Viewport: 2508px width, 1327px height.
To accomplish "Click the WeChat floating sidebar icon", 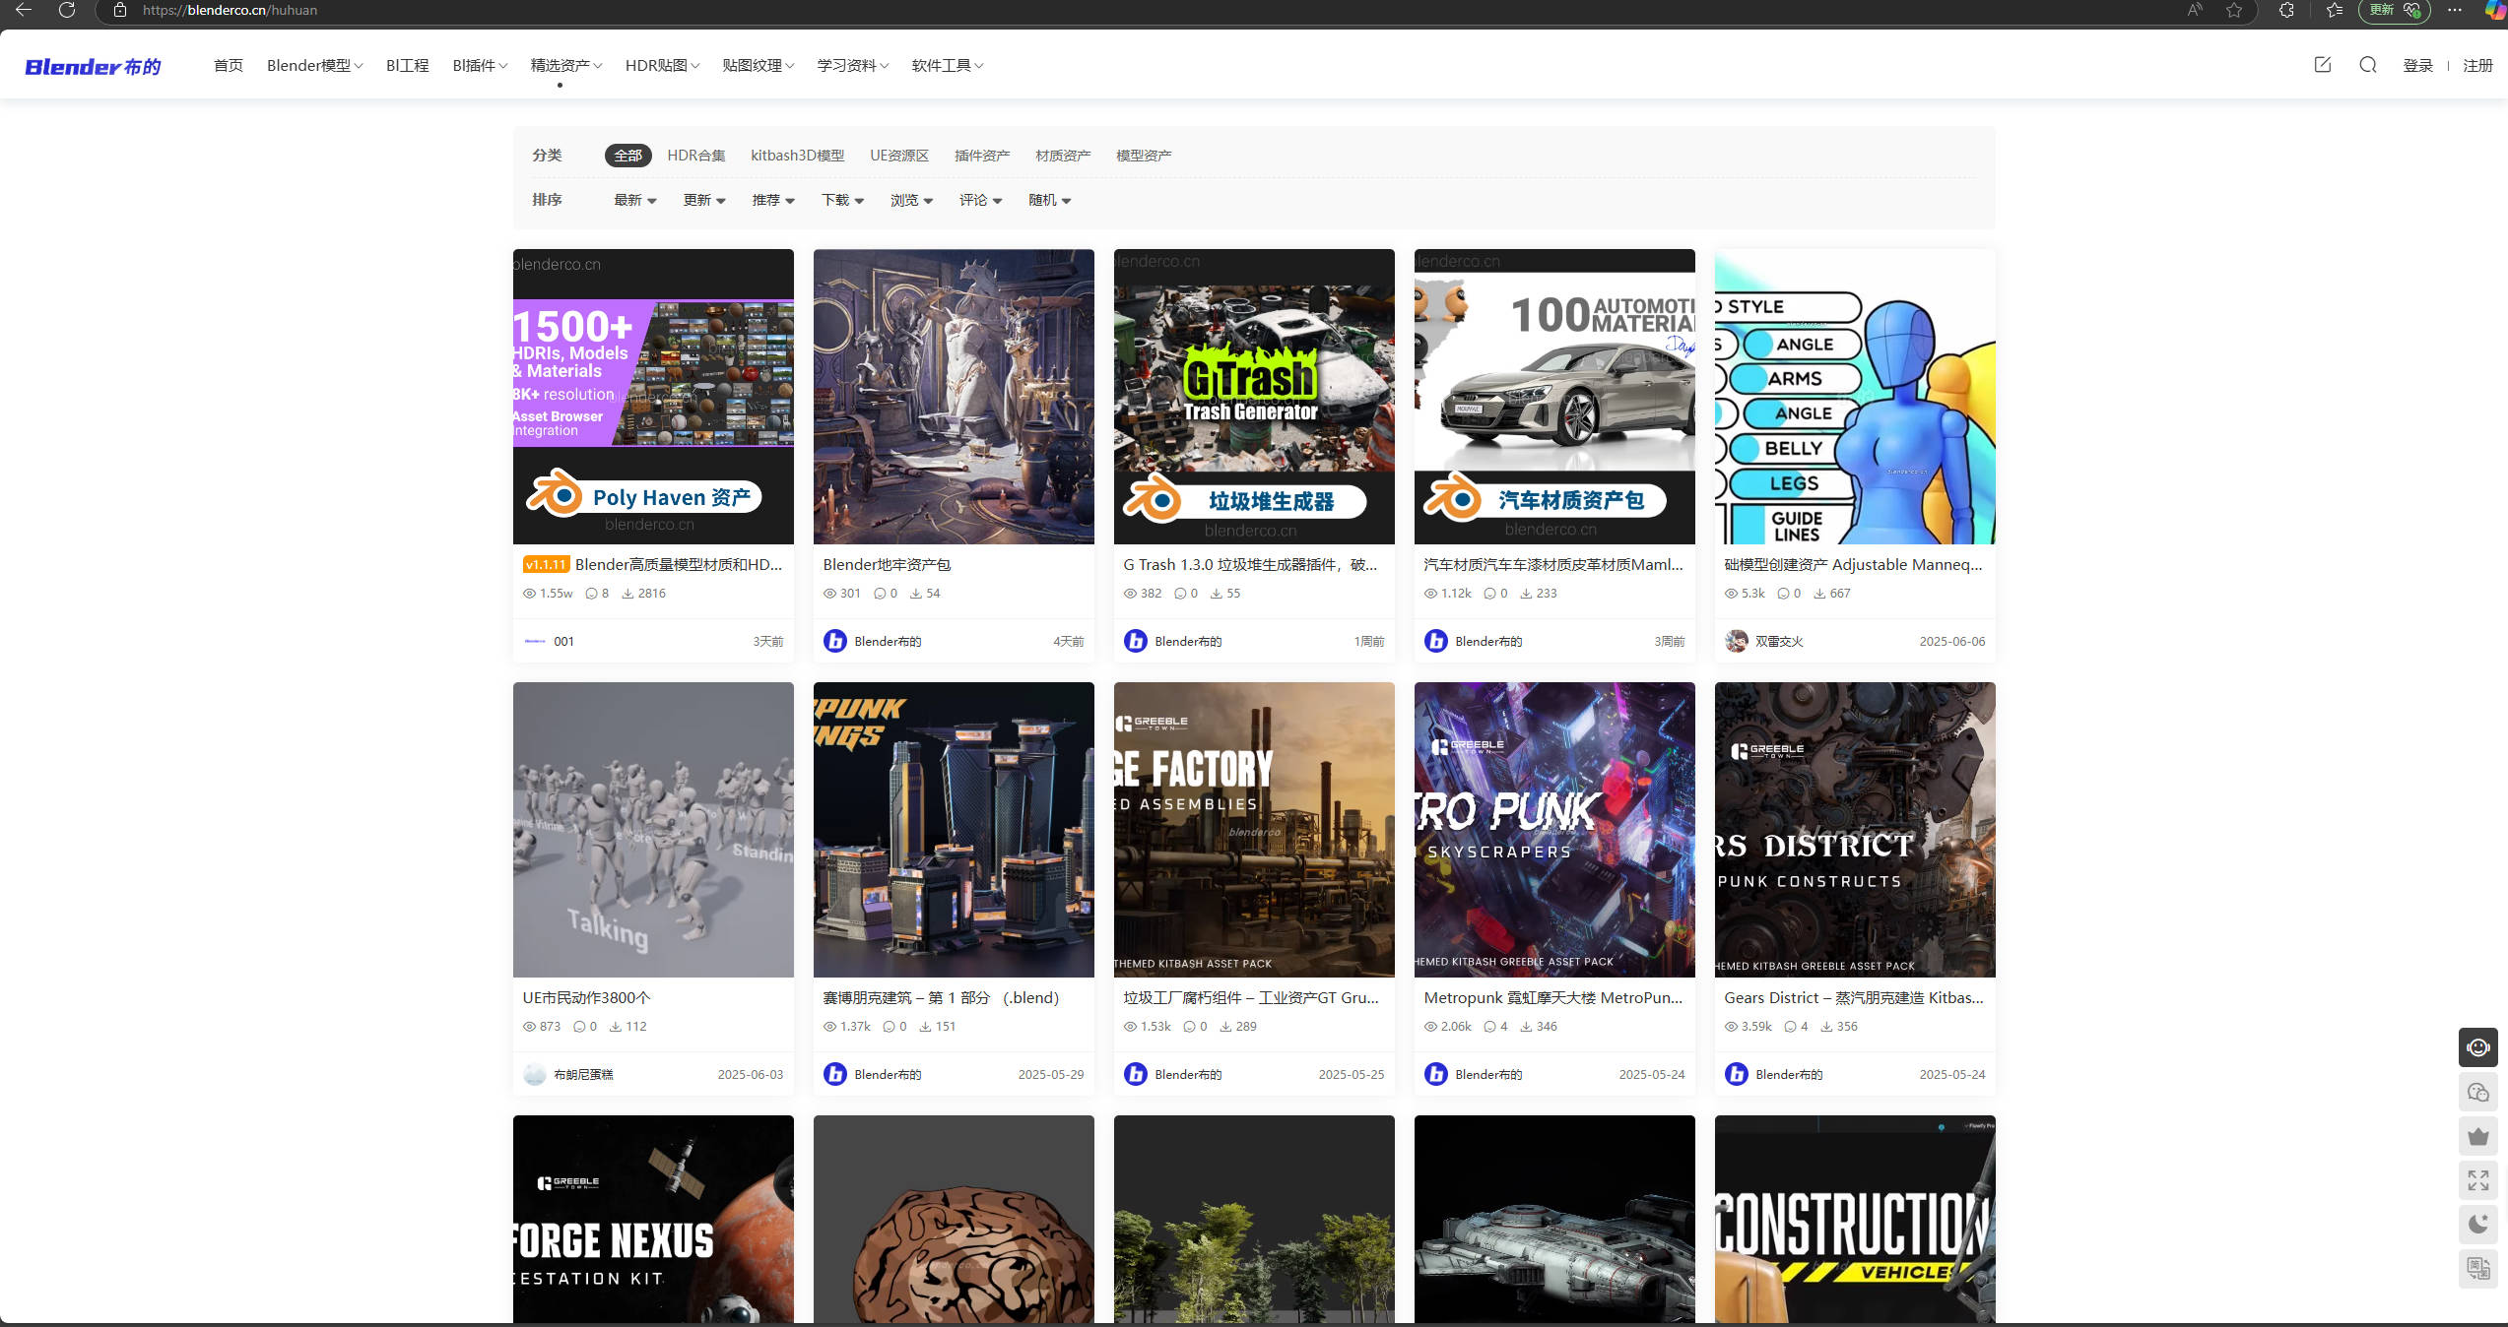I will click(2478, 1092).
